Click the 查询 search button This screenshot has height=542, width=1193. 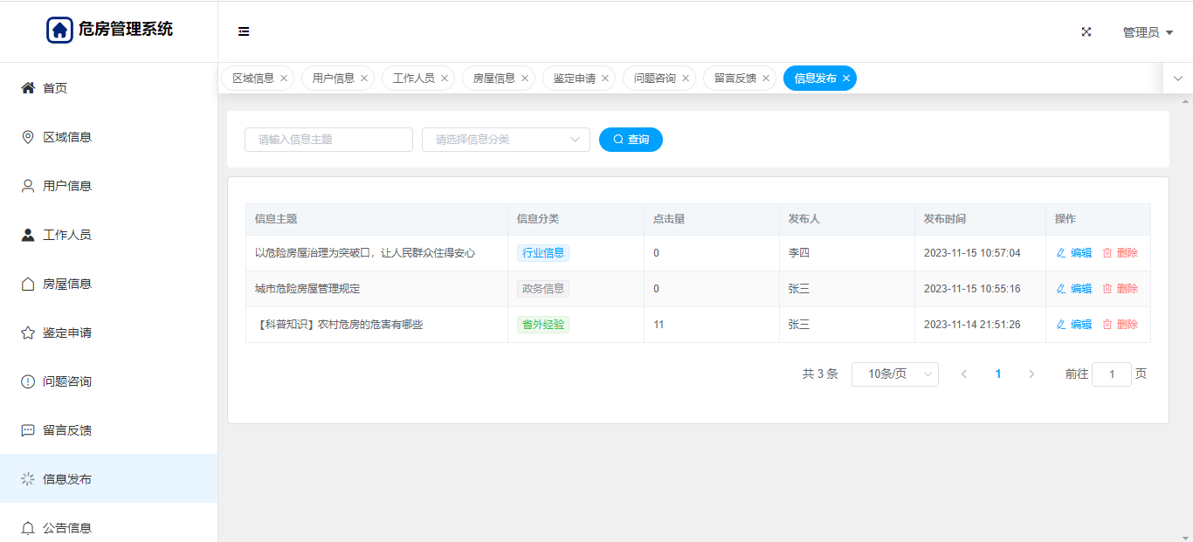click(x=631, y=140)
